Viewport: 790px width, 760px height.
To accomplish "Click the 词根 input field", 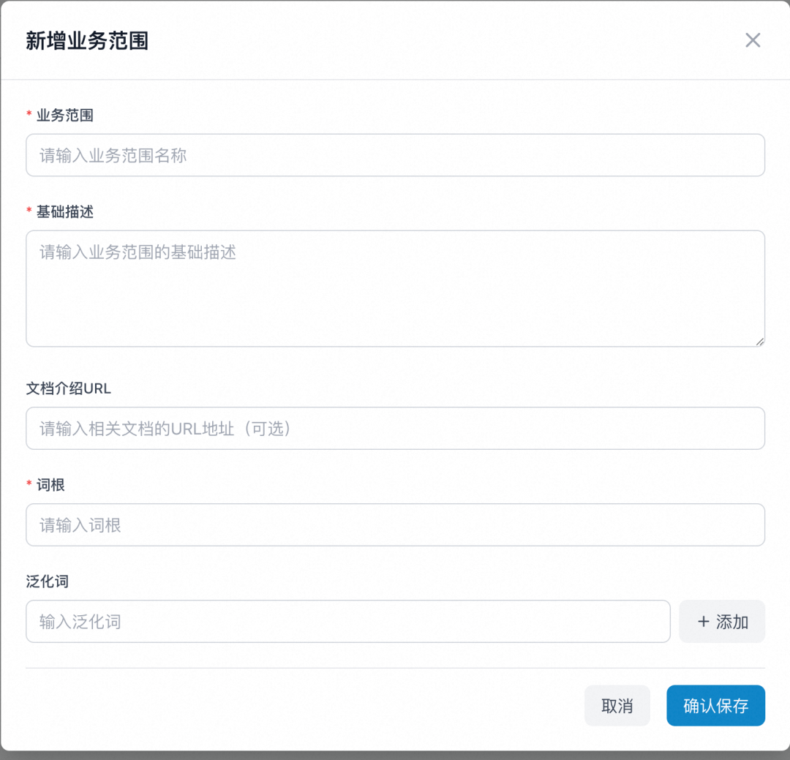I will (x=395, y=524).
